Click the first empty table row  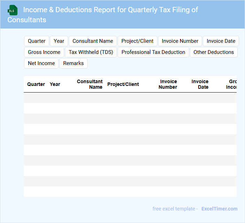coord(130,98)
